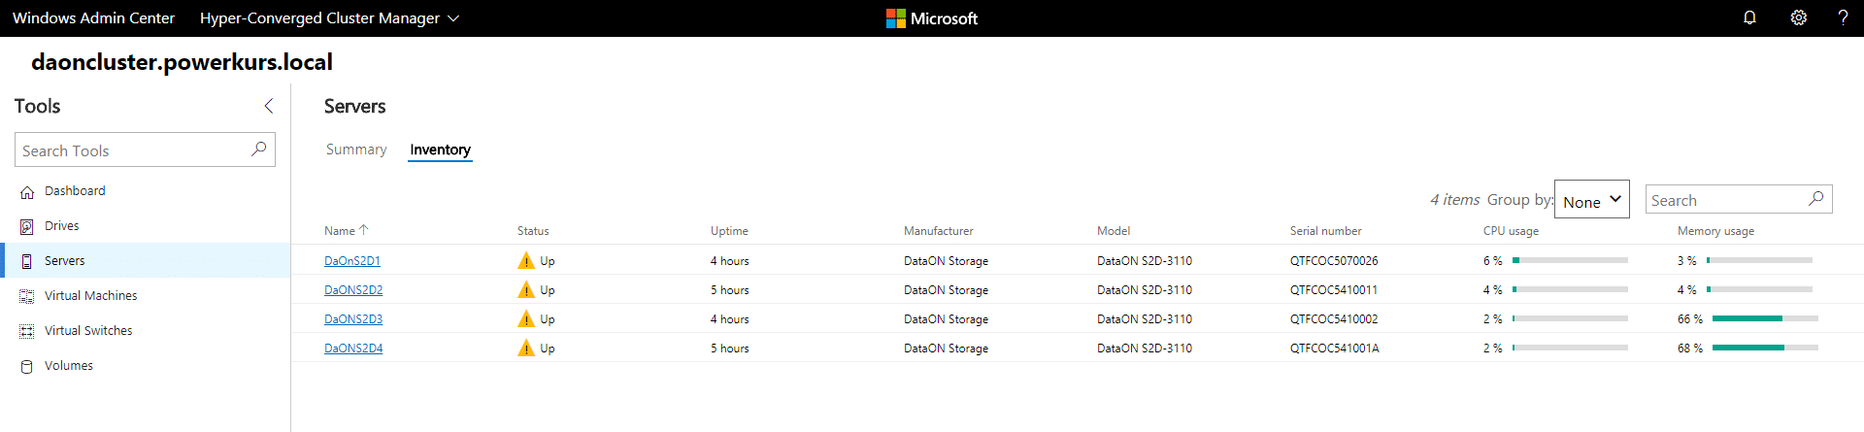Click Uptime value for DaONS2D2 row
Image resolution: width=1864 pixels, height=432 pixels.
730,290
